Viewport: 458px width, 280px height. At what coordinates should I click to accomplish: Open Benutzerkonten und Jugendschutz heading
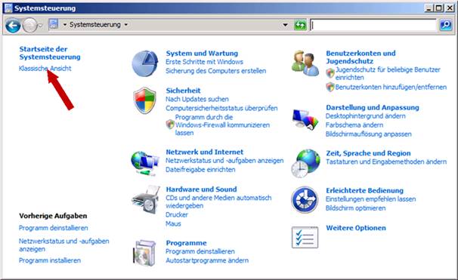(361, 57)
